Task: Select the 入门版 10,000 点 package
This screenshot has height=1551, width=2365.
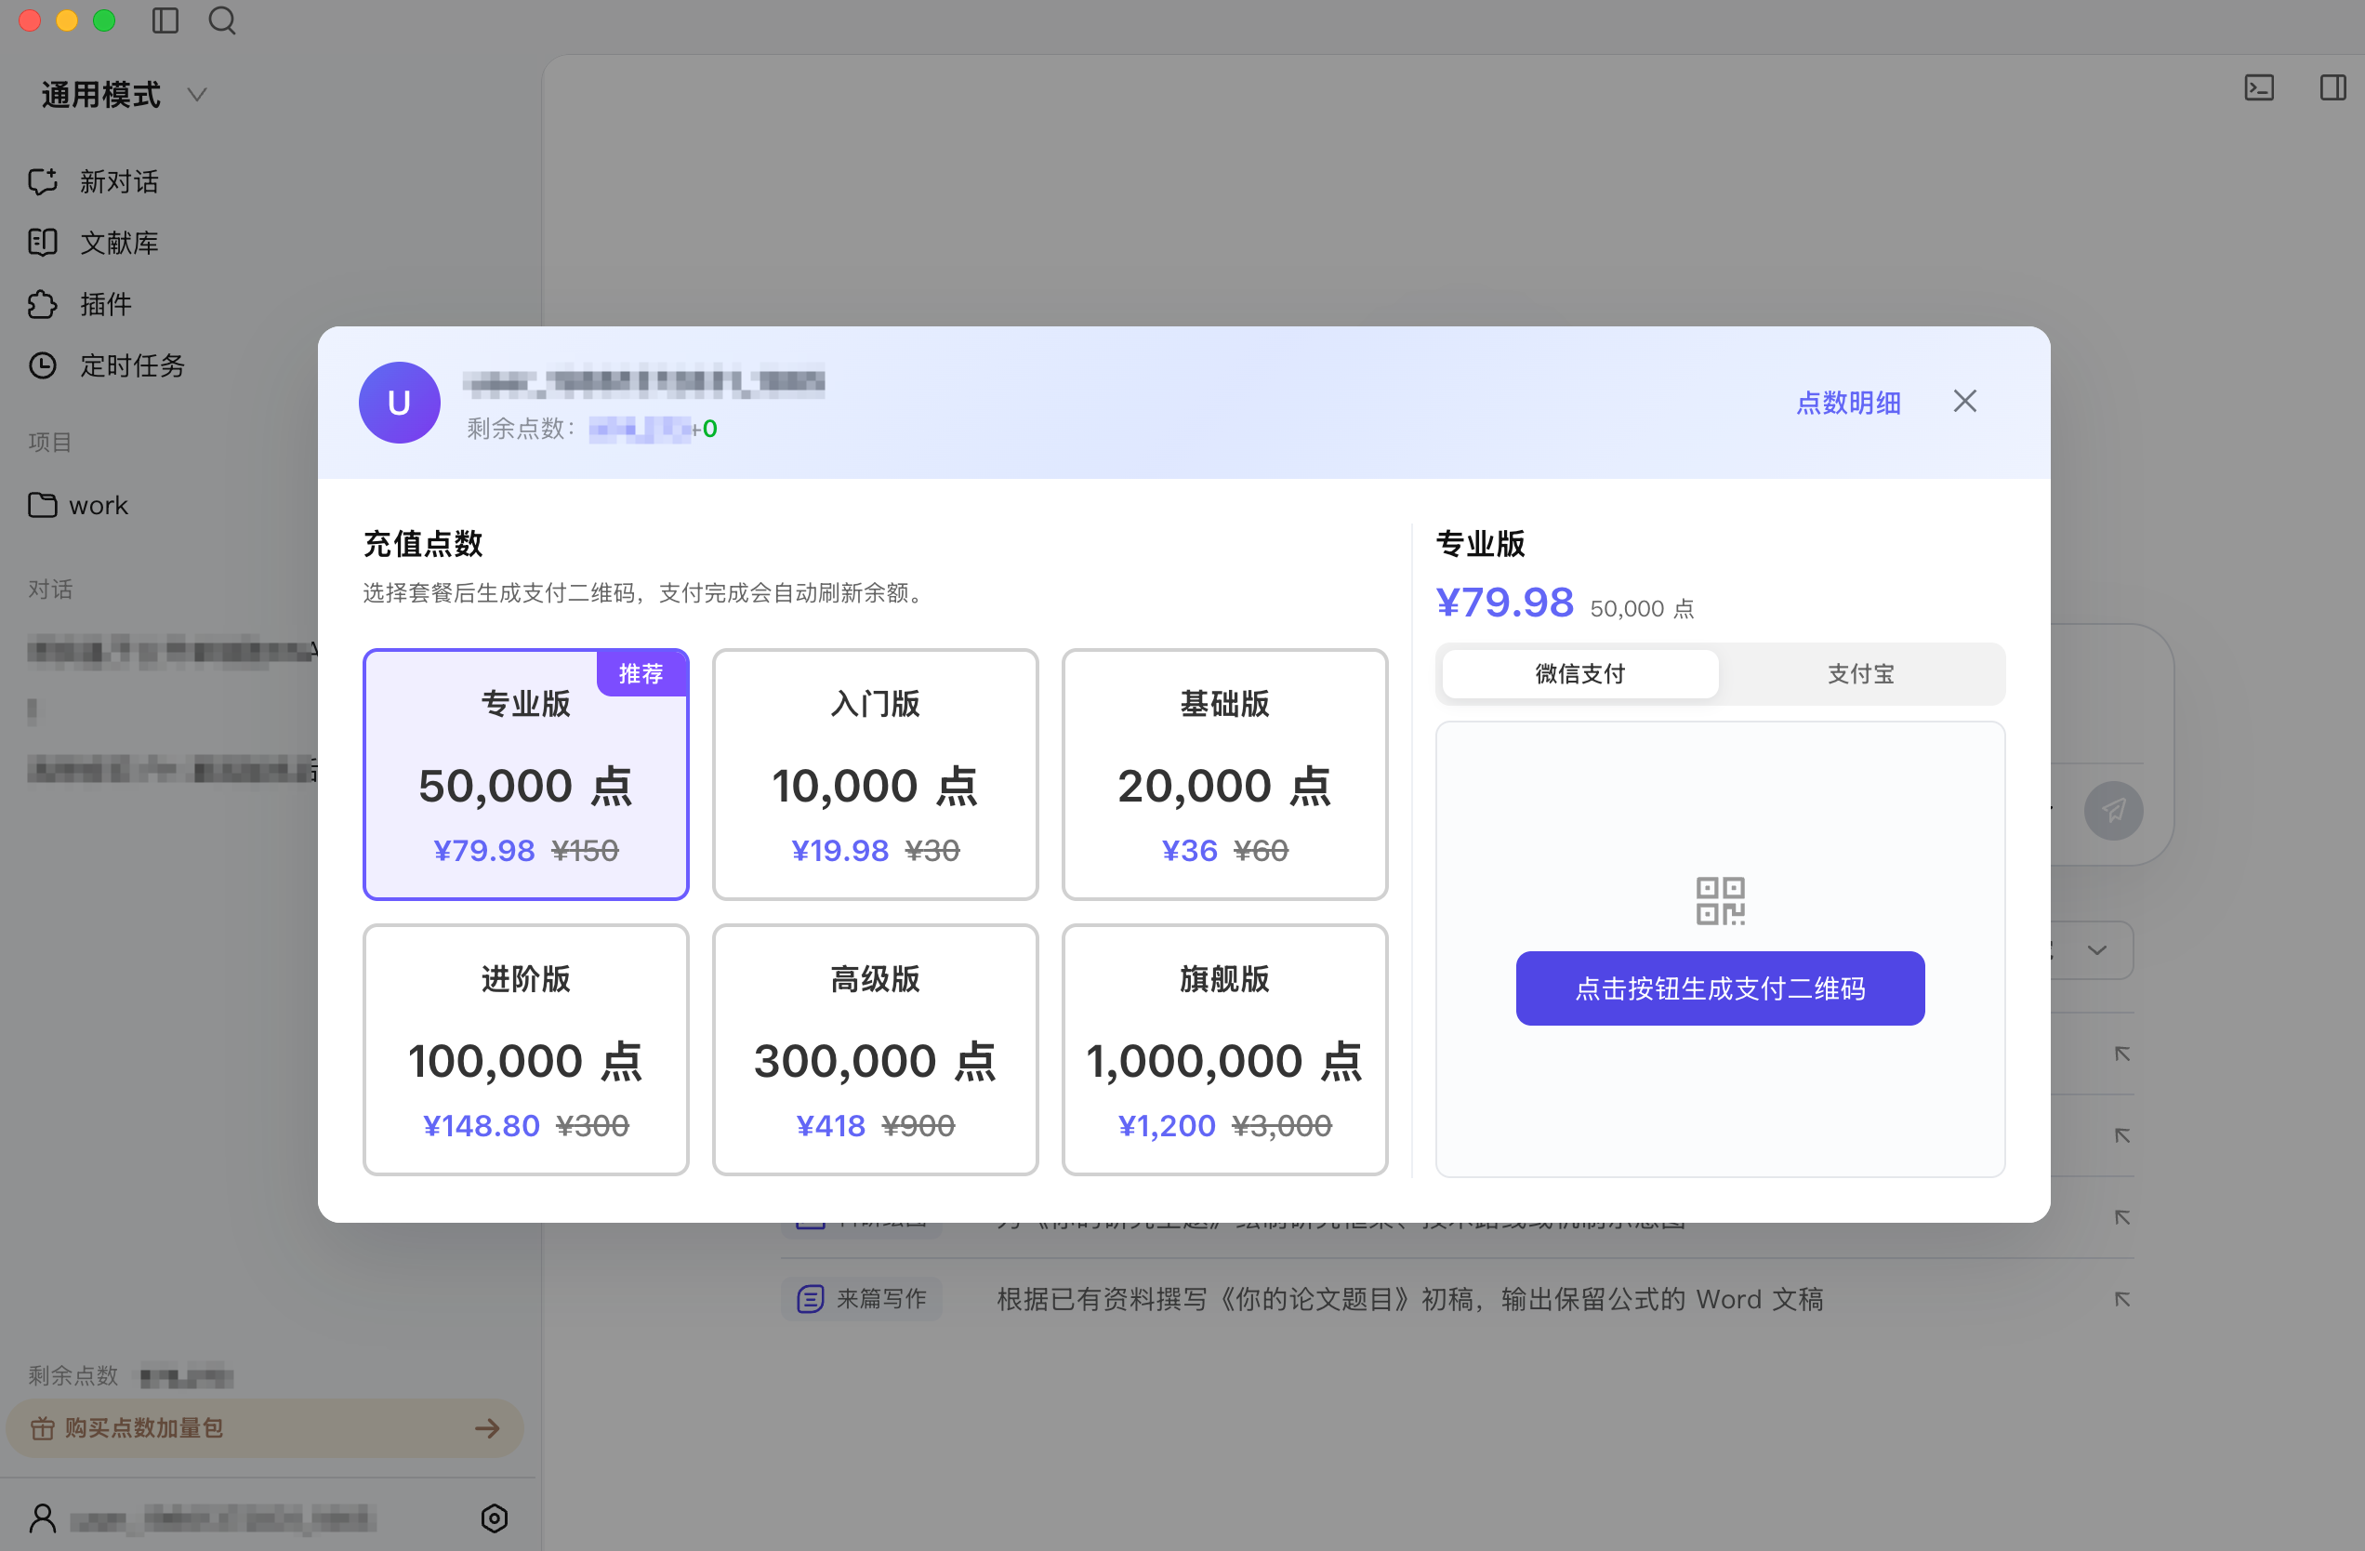Action: pos(875,775)
